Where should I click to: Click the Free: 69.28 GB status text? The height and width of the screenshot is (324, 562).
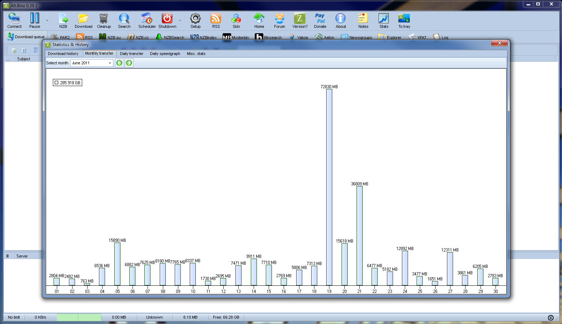[226, 317]
